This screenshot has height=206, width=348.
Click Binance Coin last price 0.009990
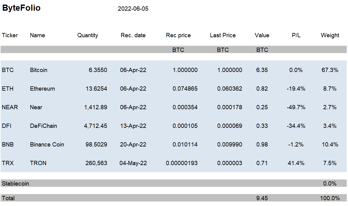click(x=230, y=145)
